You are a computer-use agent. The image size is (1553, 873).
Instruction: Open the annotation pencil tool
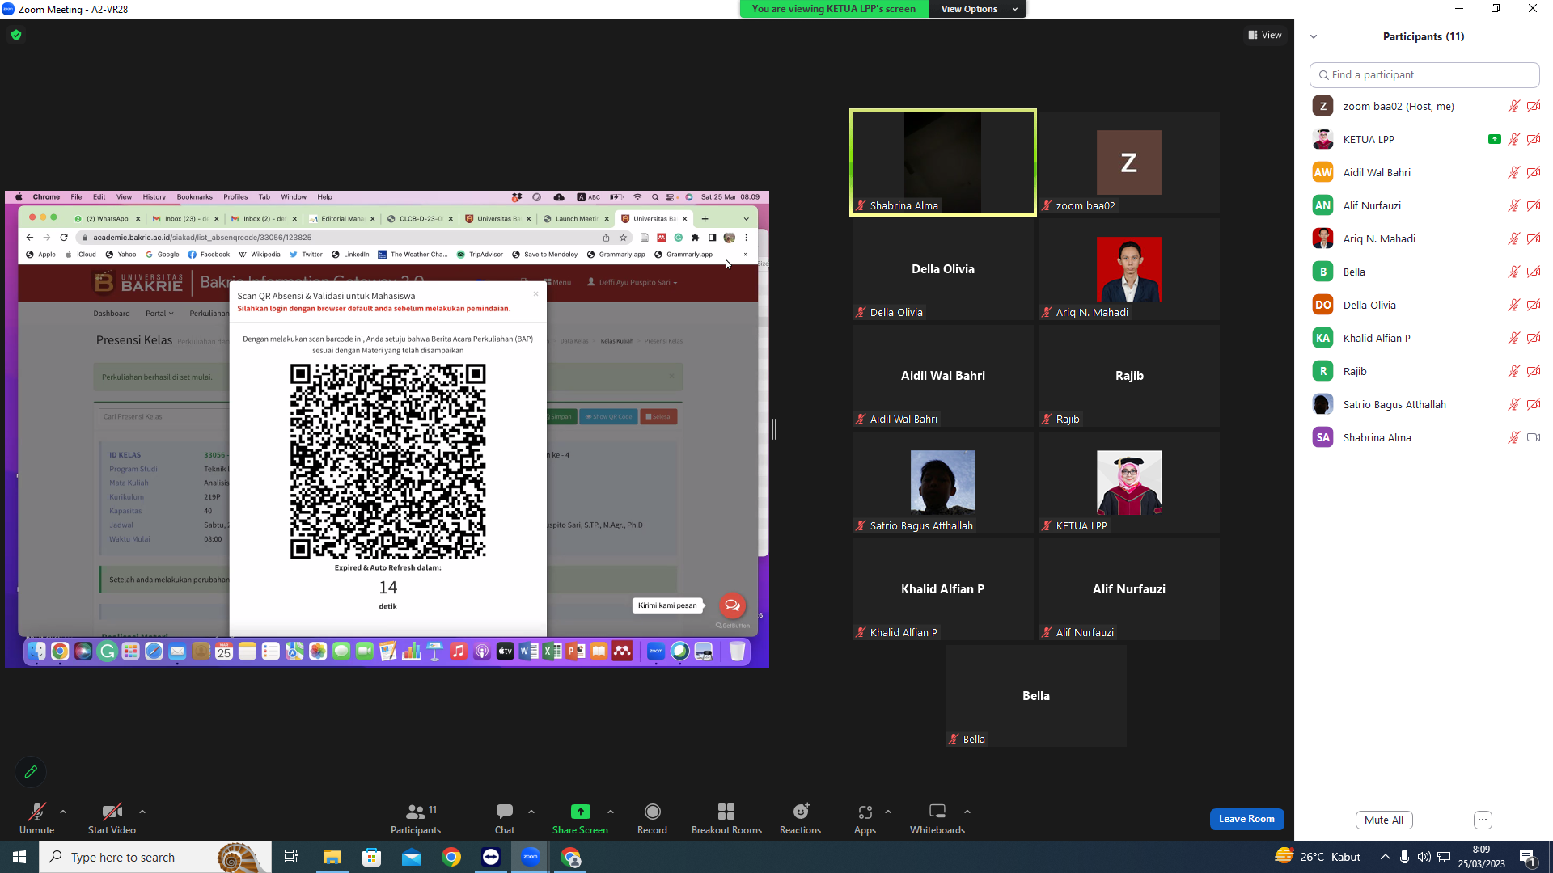pyautogui.click(x=31, y=772)
